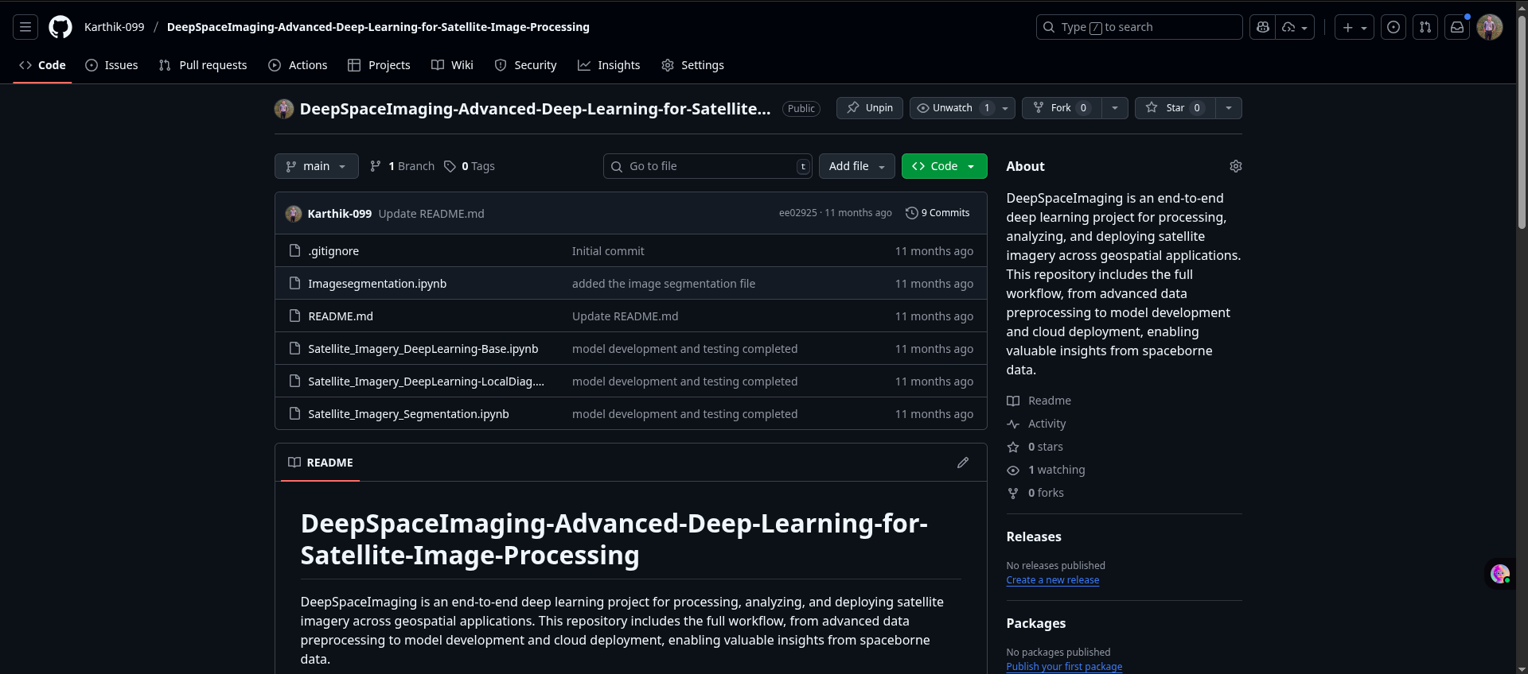View 0 stars link
The width and height of the screenshot is (1528, 674).
(1035, 447)
